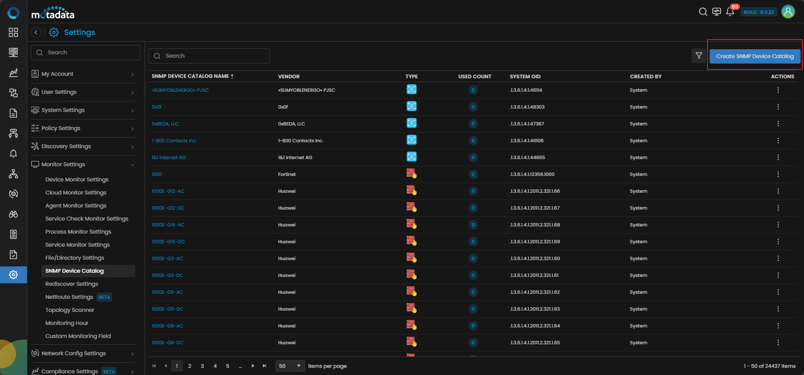Image resolution: width=804 pixels, height=375 pixels.
Task: Click the health monitor screen icon in the header
Action: 716,12
